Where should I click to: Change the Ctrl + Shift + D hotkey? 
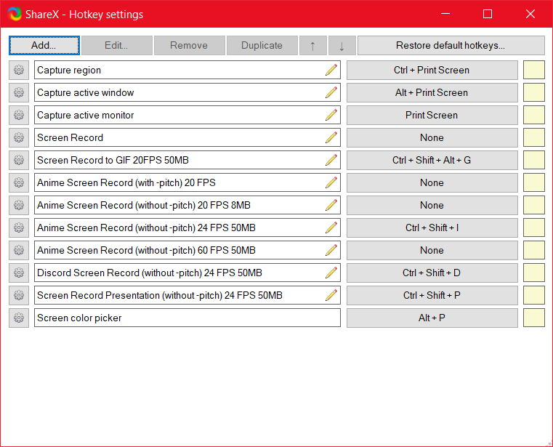click(432, 273)
